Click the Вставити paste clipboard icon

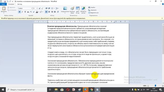(4, 8)
